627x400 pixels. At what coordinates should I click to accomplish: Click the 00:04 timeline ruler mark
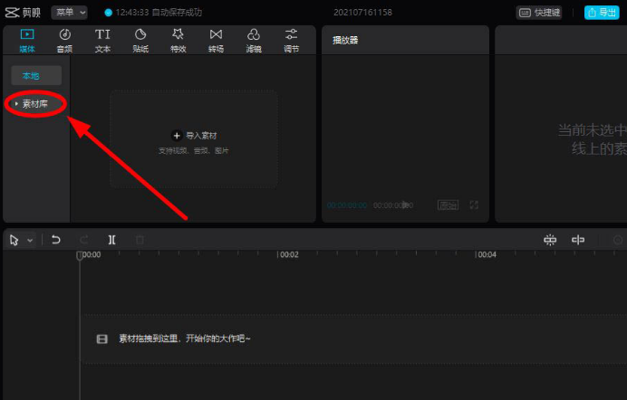tap(486, 254)
